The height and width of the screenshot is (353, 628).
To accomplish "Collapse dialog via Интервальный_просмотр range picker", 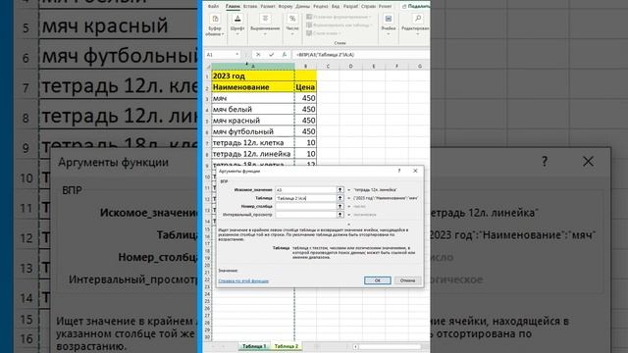I will click(x=340, y=215).
